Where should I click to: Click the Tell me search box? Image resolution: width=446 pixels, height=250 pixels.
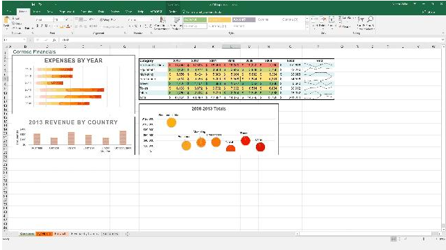pyautogui.click(x=202, y=12)
